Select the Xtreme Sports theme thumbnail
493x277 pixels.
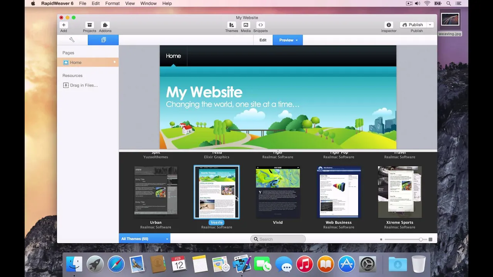point(400,192)
